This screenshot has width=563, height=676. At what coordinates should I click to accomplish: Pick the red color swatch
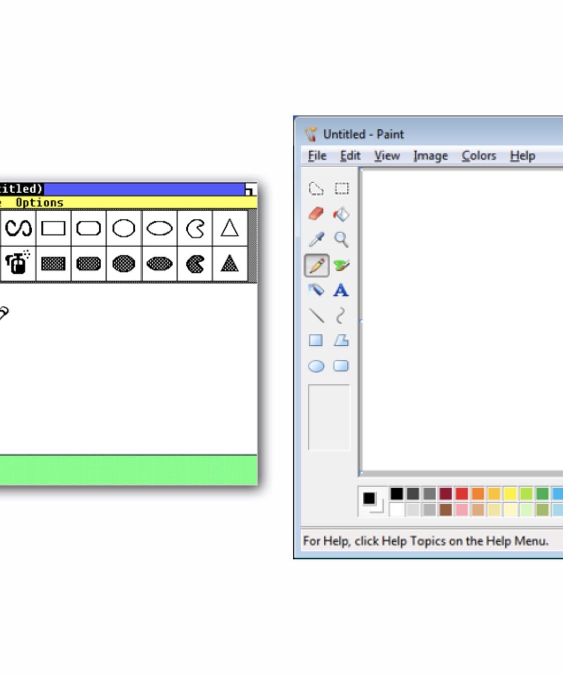coord(462,494)
